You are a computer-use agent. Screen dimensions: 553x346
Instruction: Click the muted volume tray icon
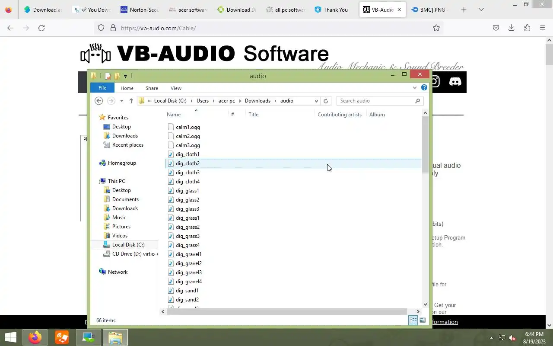512,338
